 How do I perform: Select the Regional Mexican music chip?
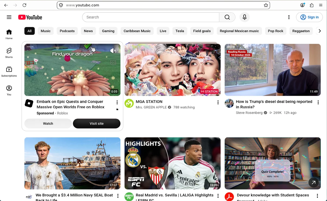coord(239,31)
